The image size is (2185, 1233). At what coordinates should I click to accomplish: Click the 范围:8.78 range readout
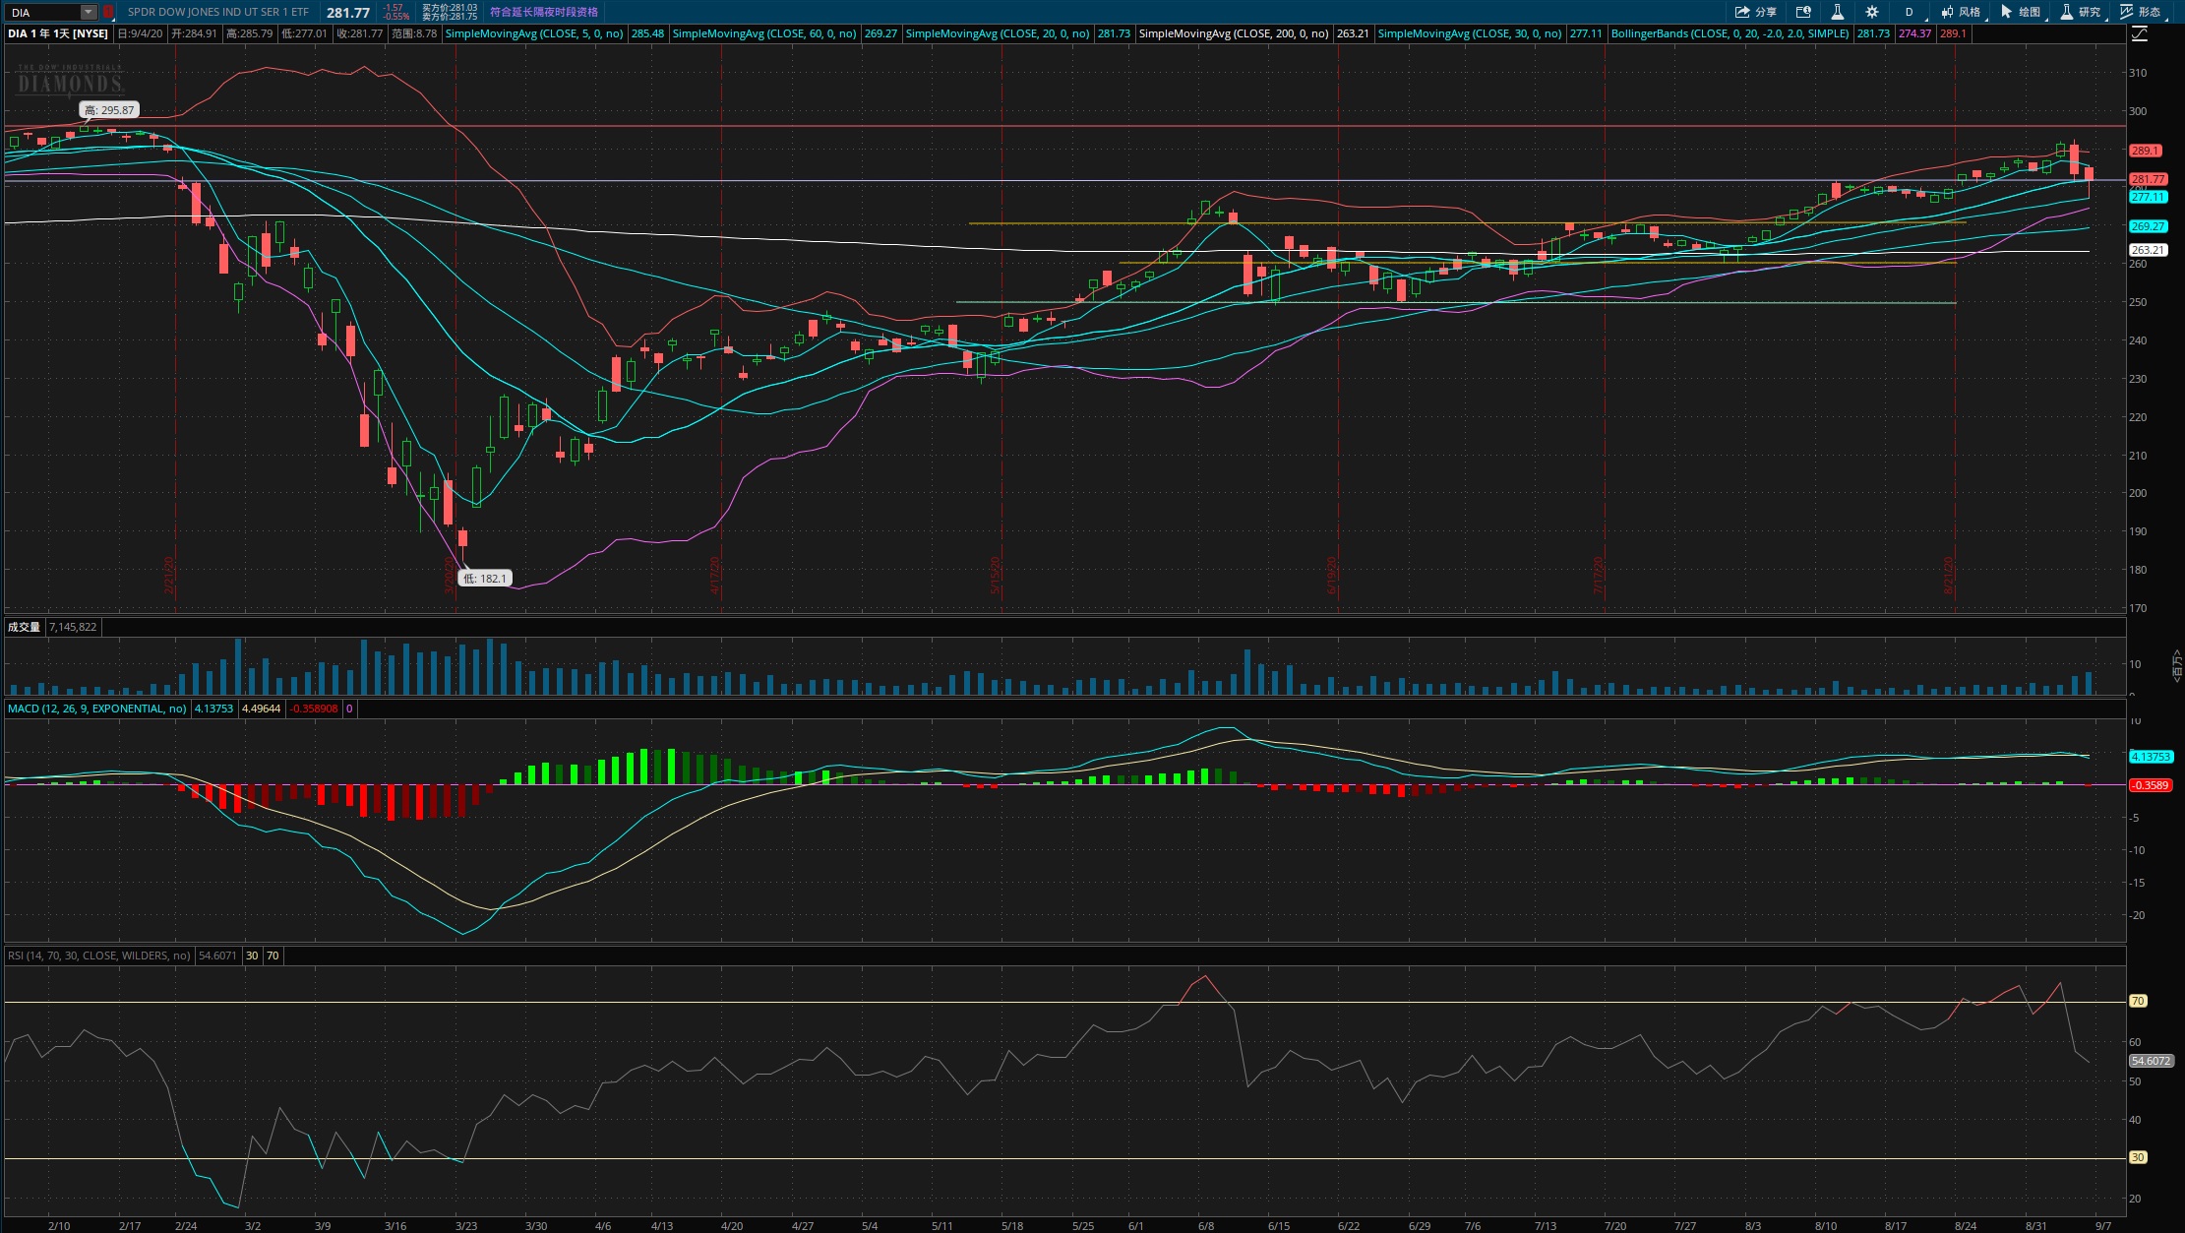[x=414, y=33]
